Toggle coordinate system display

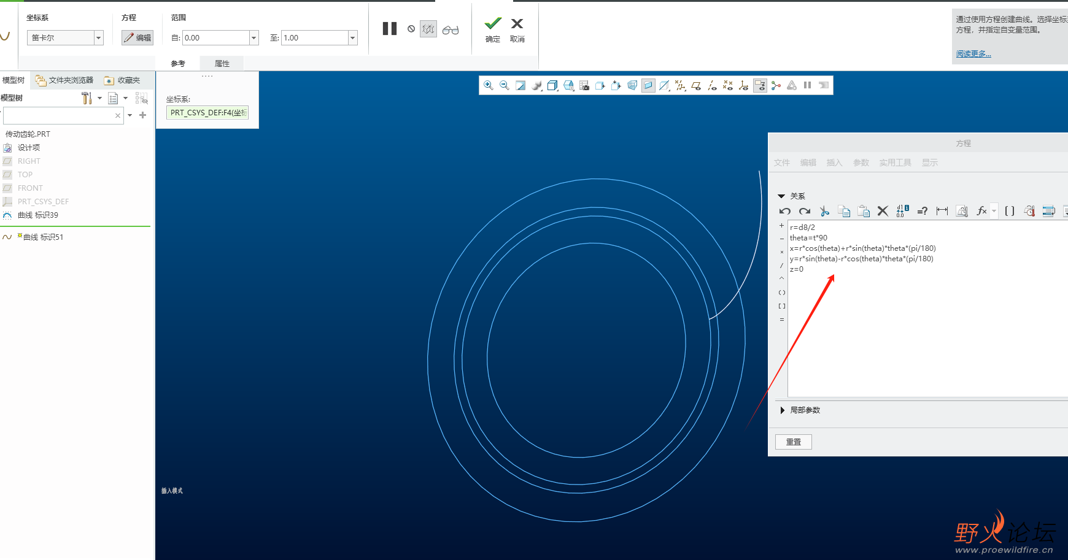(x=744, y=85)
